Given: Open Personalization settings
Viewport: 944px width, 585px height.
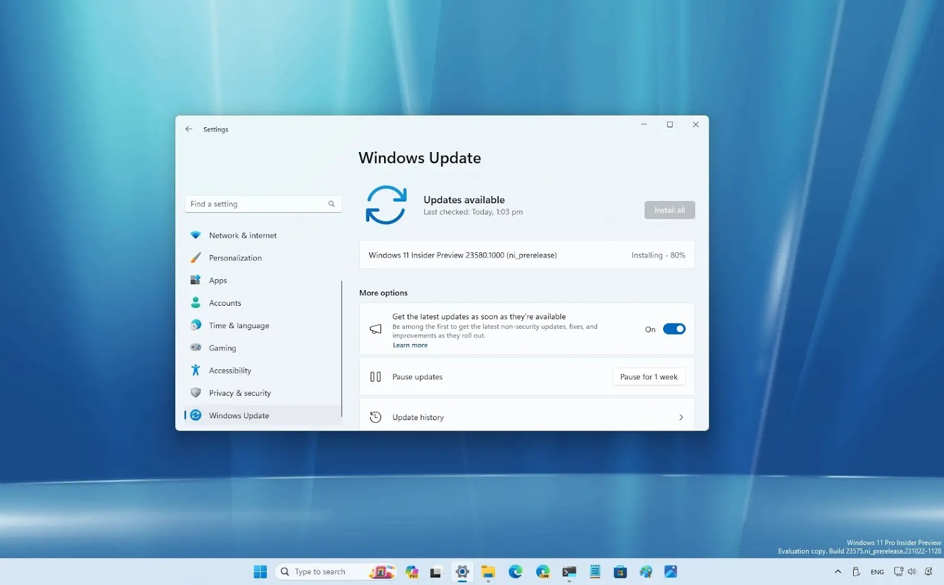Looking at the screenshot, I should coord(263,258).
